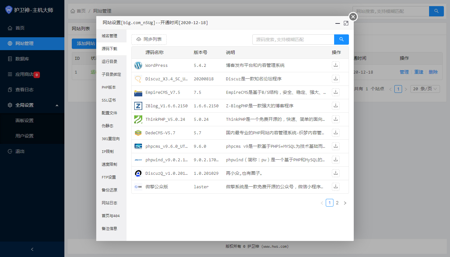
Task: Download the WordPress source code
Action: (x=336, y=65)
